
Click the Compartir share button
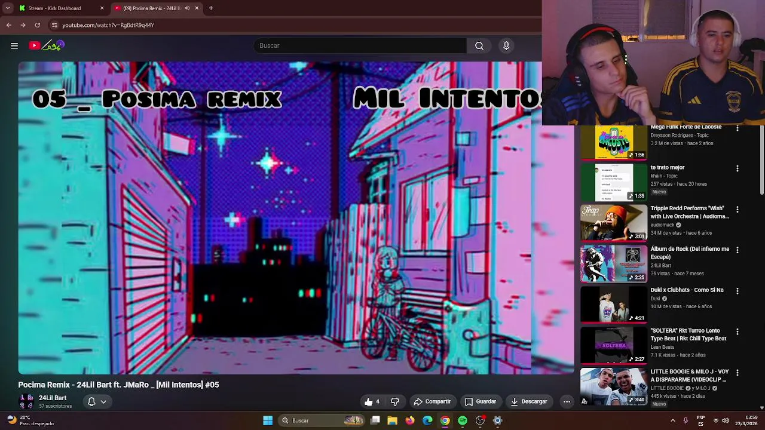pos(432,401)
